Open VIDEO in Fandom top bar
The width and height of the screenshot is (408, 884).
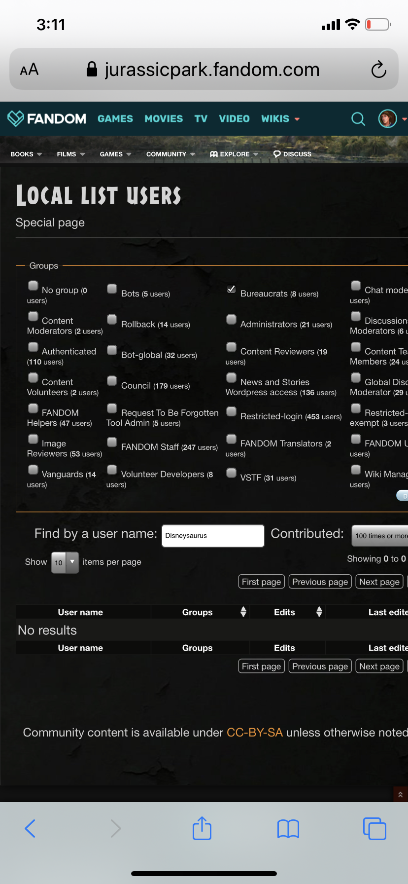tap(235, 119)
